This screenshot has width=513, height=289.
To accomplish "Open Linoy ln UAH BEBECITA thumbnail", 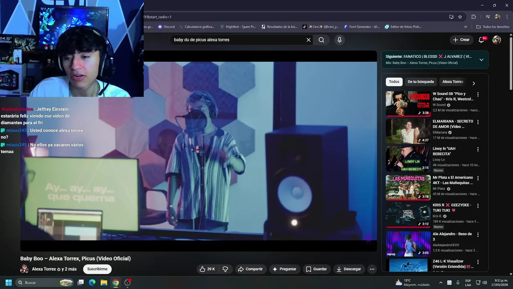I will point(408,158).
